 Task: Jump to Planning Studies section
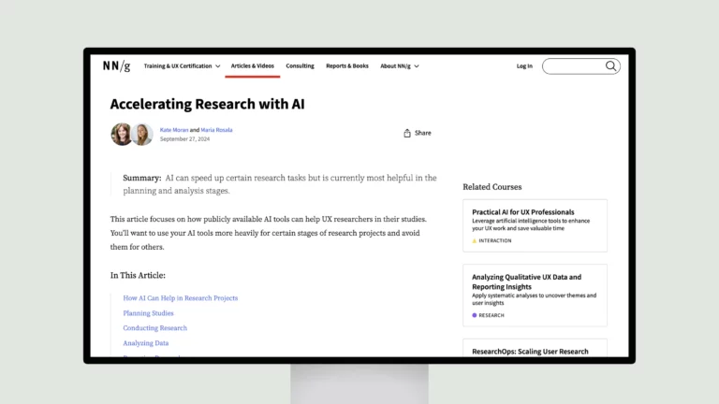click(148, 313)
